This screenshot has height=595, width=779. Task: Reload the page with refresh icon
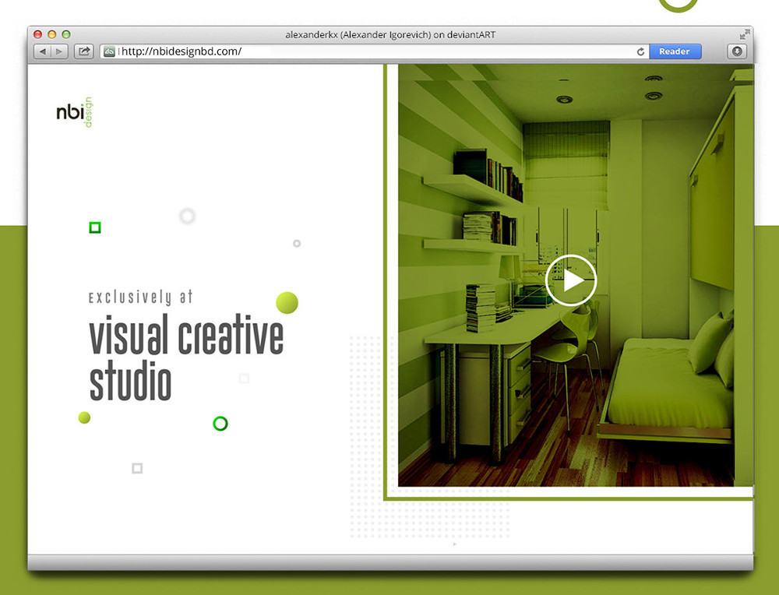(x=640, y=51)
